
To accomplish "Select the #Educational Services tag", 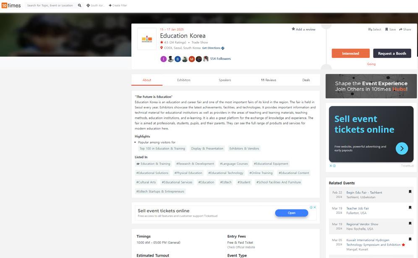I will 177,182.
